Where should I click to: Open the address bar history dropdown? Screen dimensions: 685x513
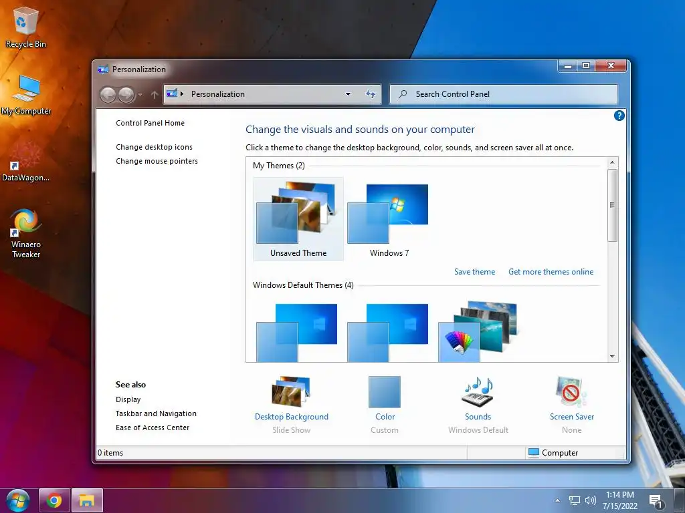tap(348, 94)
